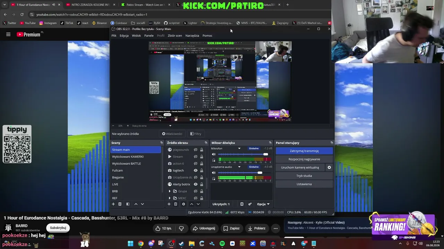Screen dimensions: 444x249
Task: Reload the YouTube page
Action: click(x=22, y=15)
